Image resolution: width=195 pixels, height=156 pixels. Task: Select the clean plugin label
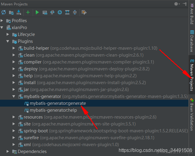pyautogui.click(x=29, y=55)
